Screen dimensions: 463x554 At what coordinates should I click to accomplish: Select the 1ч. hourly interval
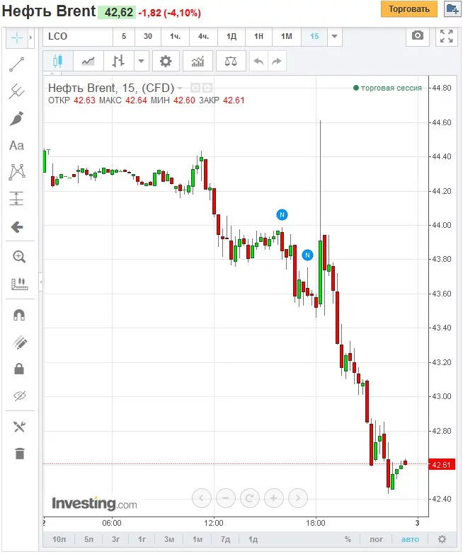tap(175, 37)
